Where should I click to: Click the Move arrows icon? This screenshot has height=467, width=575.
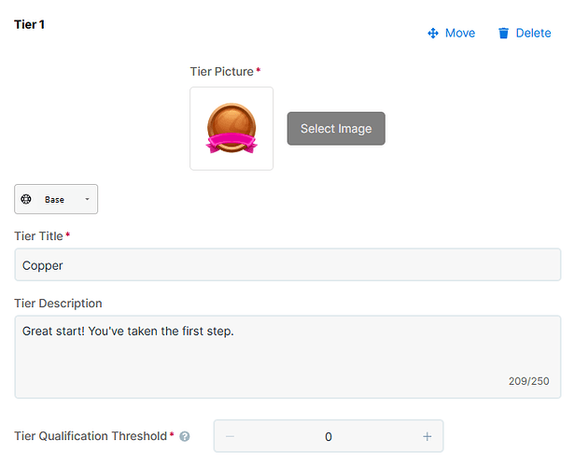[433, 34]
